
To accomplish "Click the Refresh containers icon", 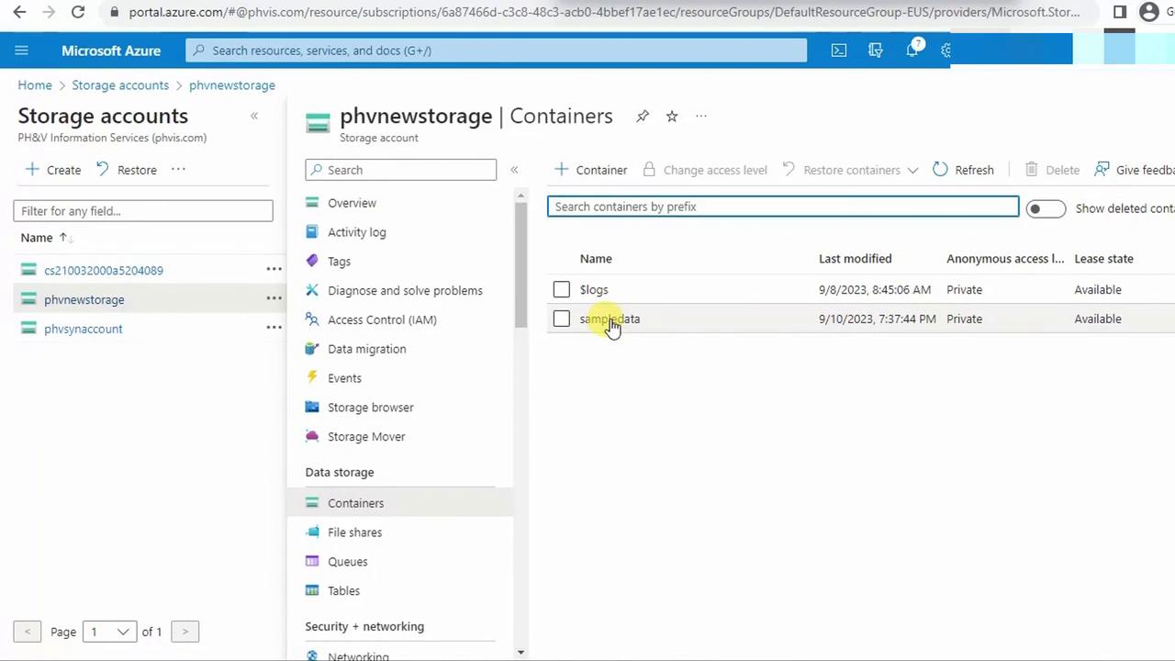I will coord(940,170).
